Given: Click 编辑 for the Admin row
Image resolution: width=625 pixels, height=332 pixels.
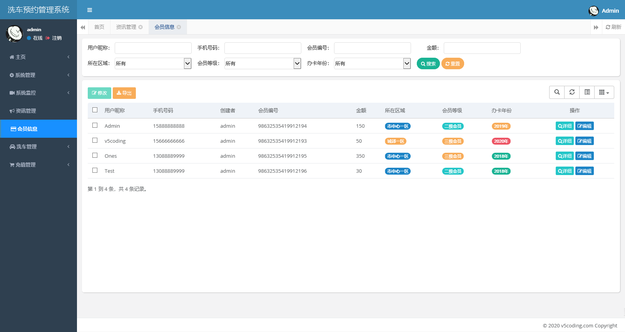Looking at the screenshot, I should click(585, 126).
